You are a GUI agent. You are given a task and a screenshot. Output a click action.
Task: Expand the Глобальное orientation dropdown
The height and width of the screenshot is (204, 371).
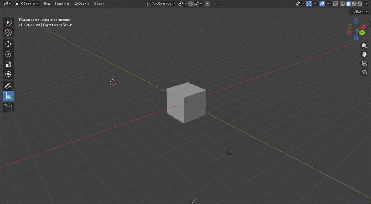pos(161,4)
